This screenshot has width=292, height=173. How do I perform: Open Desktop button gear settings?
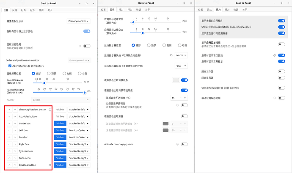(x=50, y=165)
